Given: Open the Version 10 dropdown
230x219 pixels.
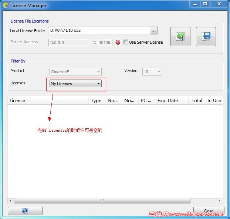Looking at the screenshot, I should pos(152,72).
